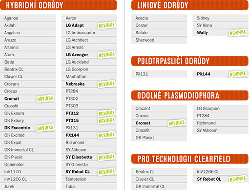Pick PX131 under semi-dwarf varieties

coord(159,74)
